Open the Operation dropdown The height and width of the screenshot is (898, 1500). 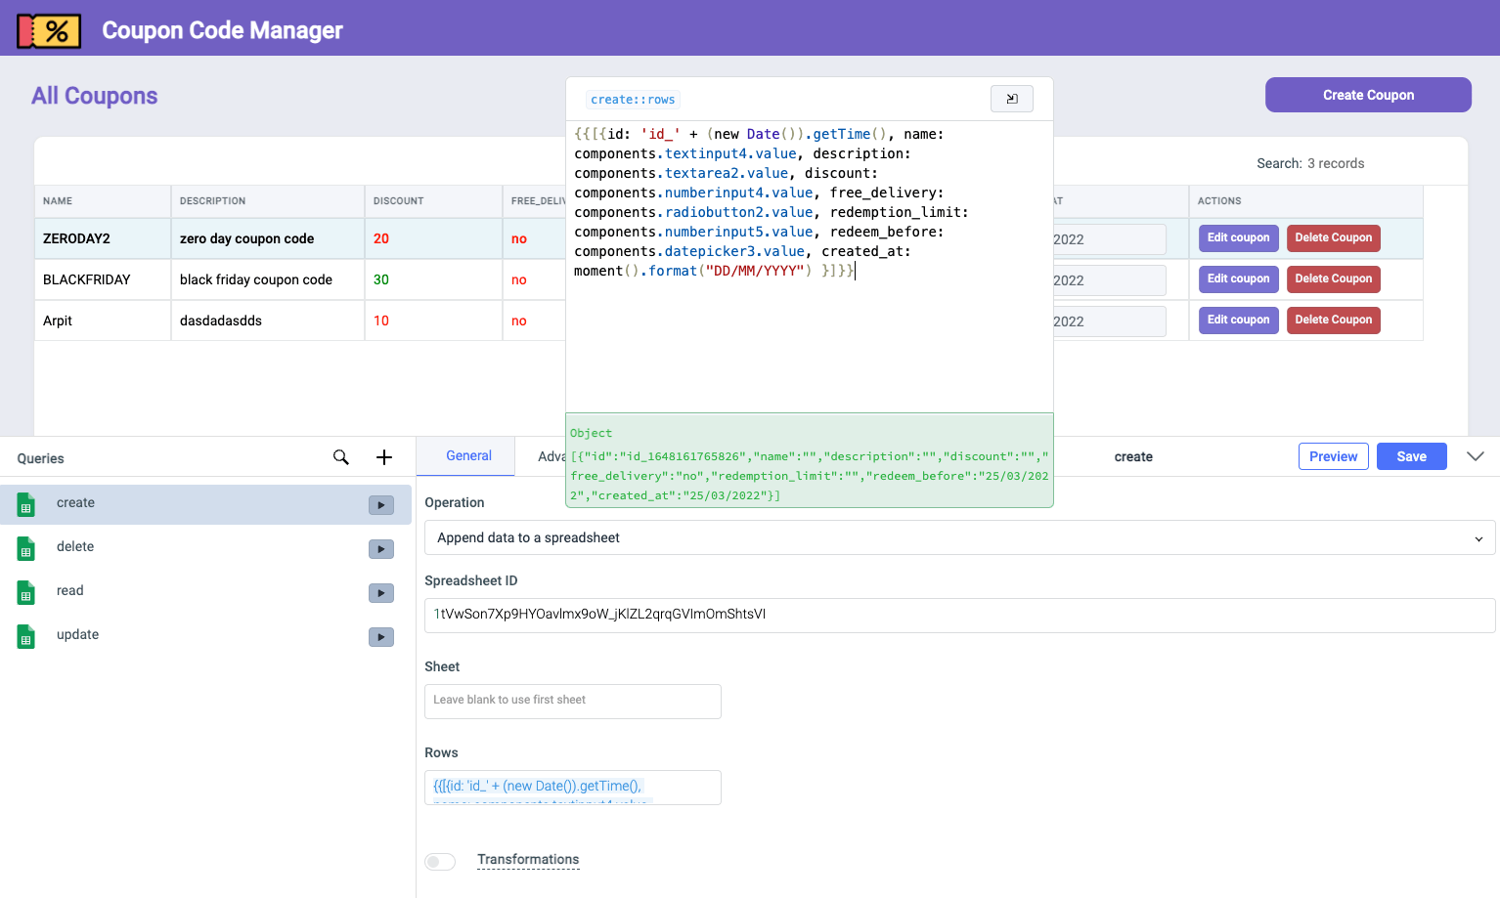[959, 537]
